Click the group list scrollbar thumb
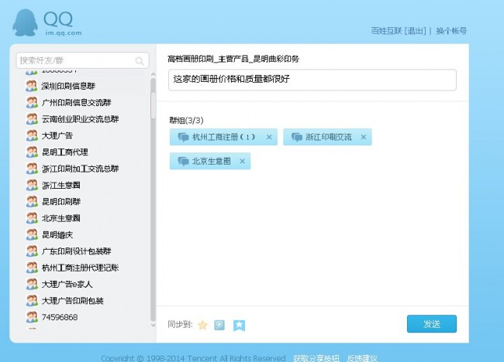 (154, 105)
